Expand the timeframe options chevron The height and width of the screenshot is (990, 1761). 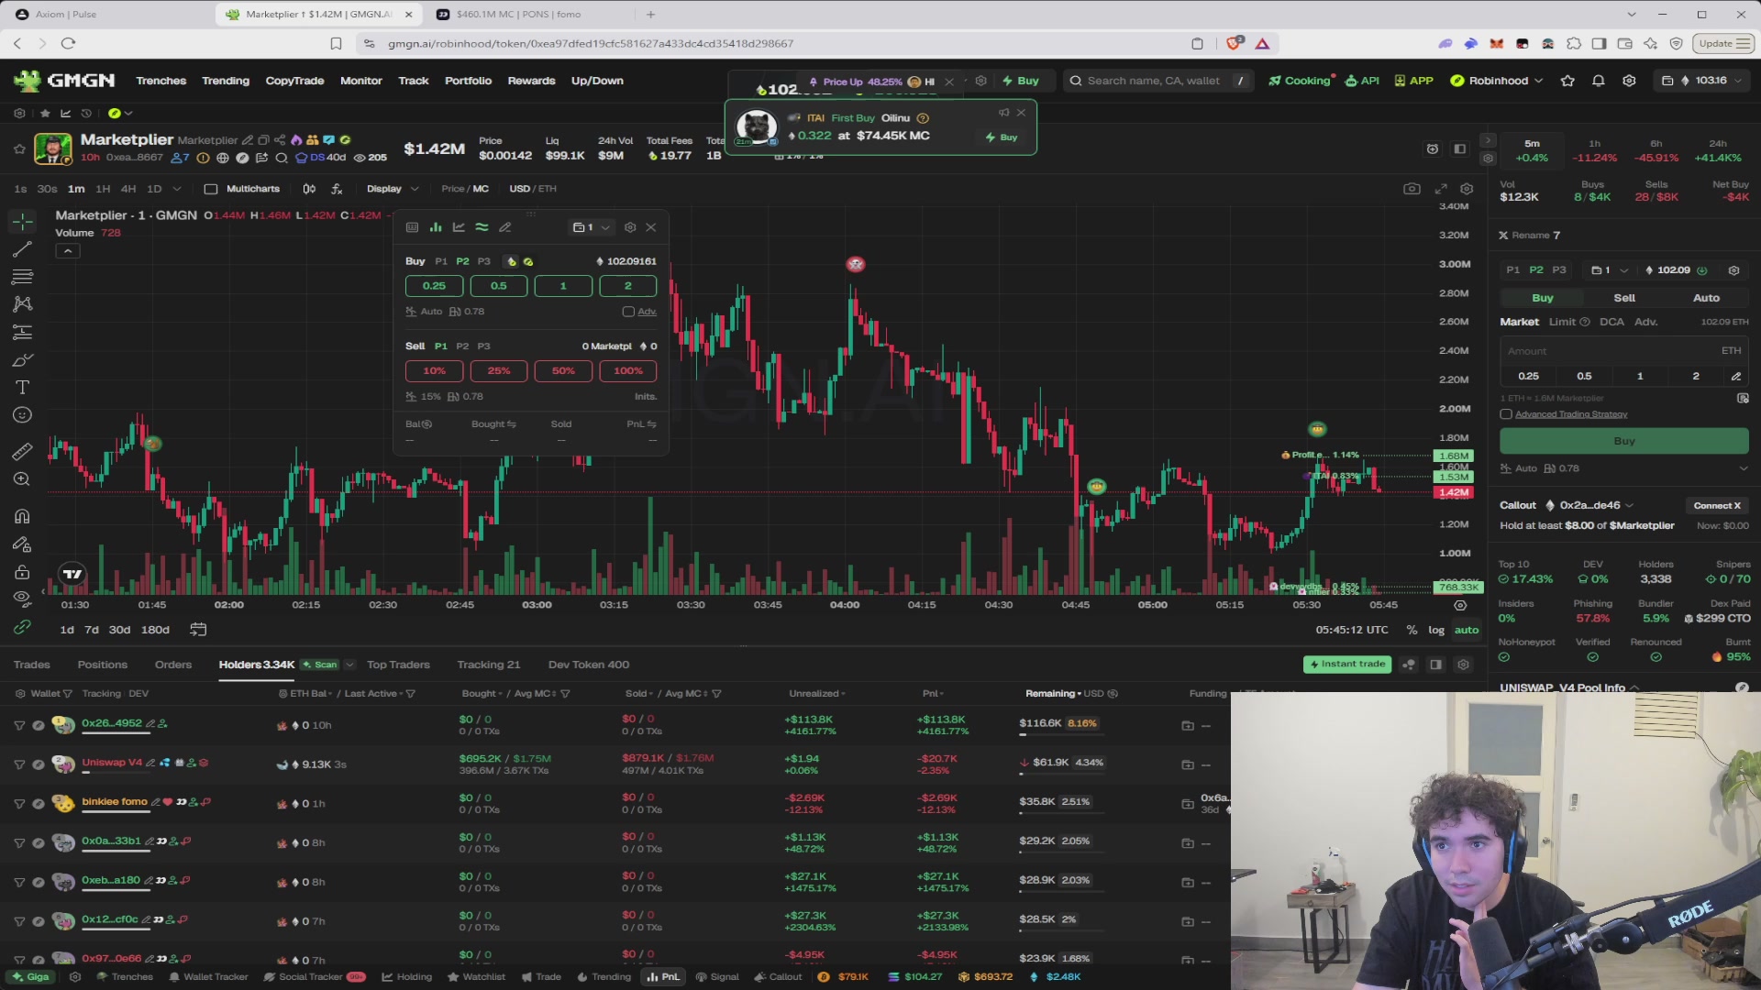177,189
